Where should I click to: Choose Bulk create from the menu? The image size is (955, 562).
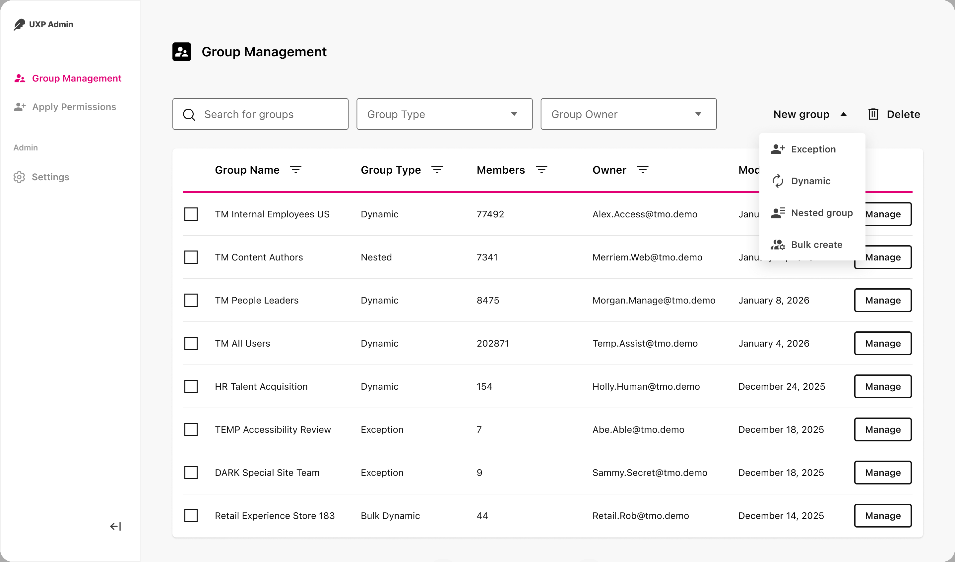coord(812,245)
